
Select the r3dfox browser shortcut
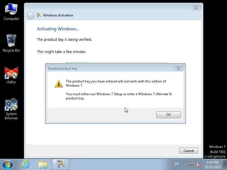point(11,75)
